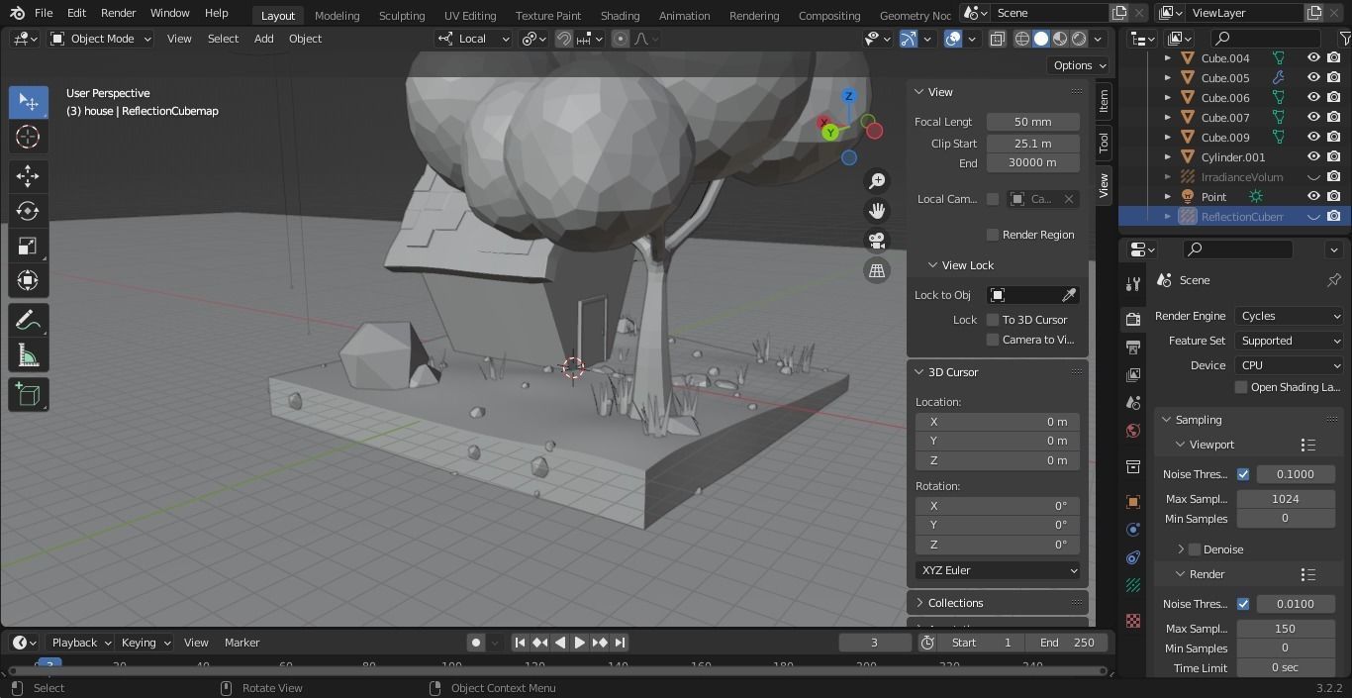Open the Physics properties tab
Viewport: 1352px width, 698px height.
click(1133, 530)
